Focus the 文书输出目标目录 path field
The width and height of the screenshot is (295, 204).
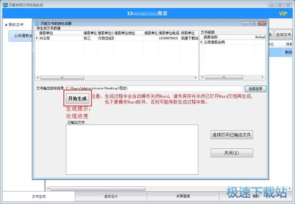click(x=154, y=88)
